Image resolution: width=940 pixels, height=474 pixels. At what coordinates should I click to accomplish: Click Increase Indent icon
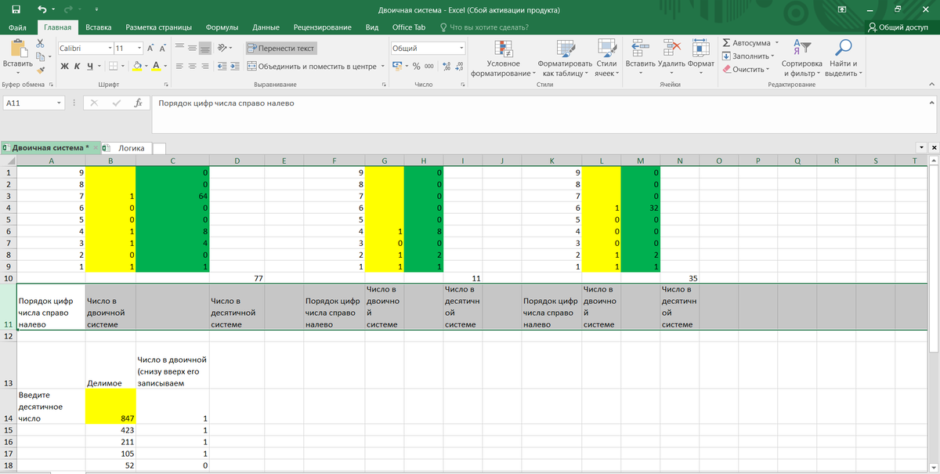click(x=234, y=66)
